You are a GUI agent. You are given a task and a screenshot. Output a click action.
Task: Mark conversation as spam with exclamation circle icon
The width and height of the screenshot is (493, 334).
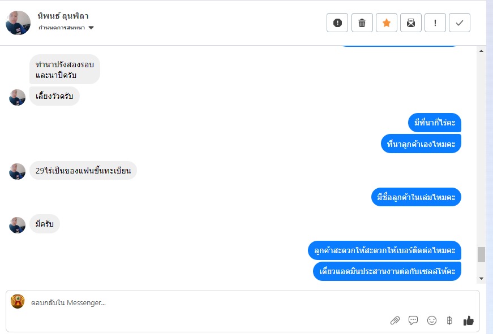(x=337, y=23)
